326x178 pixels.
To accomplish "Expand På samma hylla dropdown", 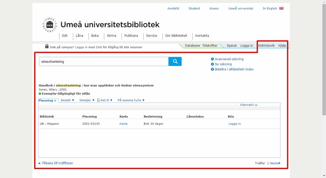I will 131,100.
